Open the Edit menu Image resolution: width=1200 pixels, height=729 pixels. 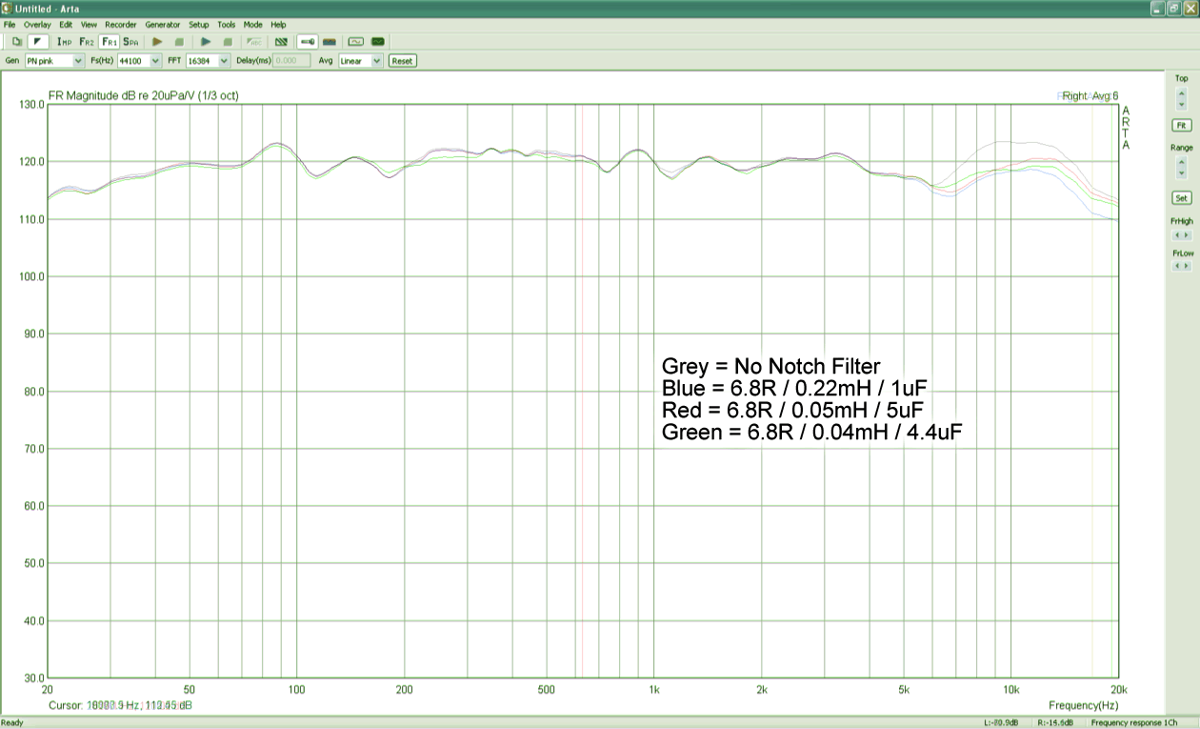coord(66,25)
